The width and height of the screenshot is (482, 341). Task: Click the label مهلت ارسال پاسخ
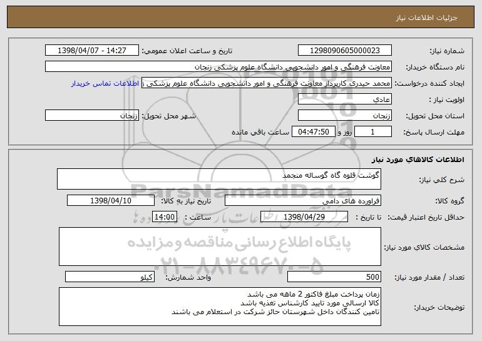[434, 133]
